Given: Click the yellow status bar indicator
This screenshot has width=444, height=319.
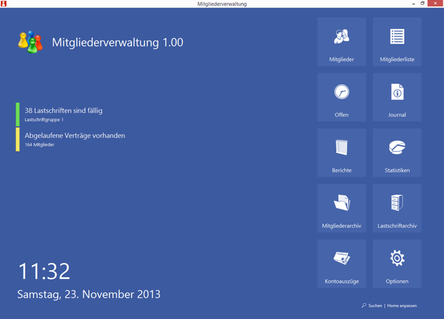Looking at the screenshot, I should coord(18,140).
